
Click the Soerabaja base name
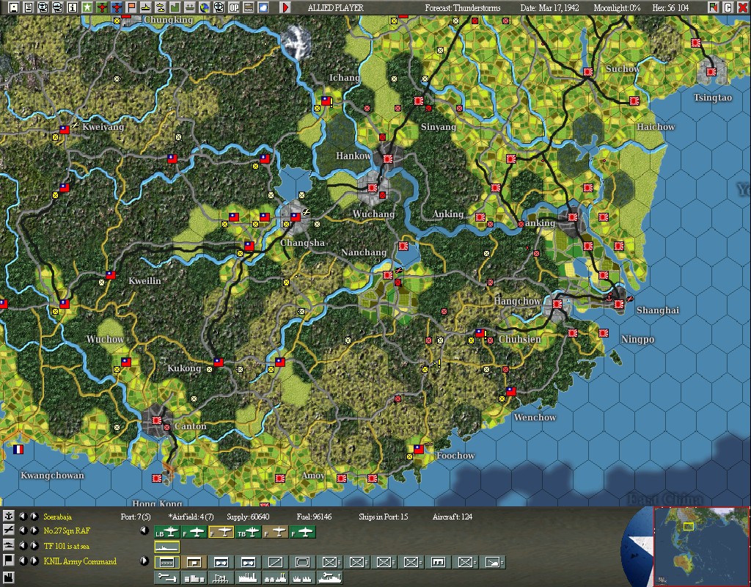[57, 517]
